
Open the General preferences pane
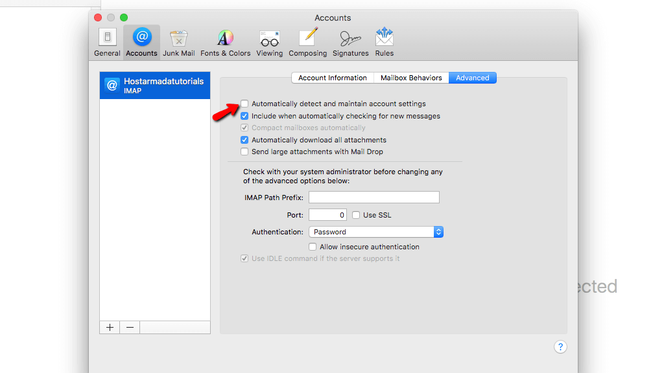[107, 42]
